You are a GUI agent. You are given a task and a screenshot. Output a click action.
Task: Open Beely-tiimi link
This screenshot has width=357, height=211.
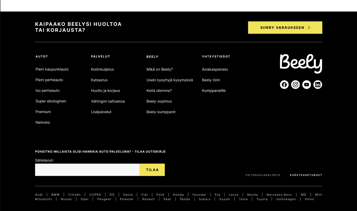tap(211, 80)
